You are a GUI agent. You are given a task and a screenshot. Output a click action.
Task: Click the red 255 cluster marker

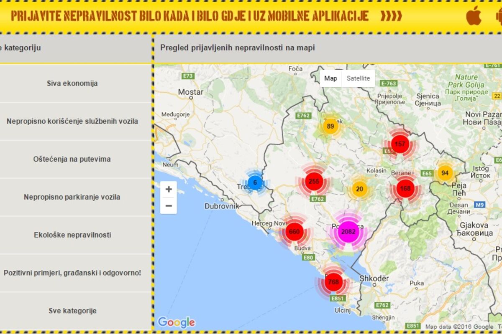313,181
